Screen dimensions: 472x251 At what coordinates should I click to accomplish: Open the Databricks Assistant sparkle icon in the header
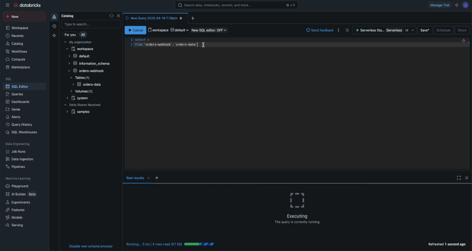pos(457,5)
